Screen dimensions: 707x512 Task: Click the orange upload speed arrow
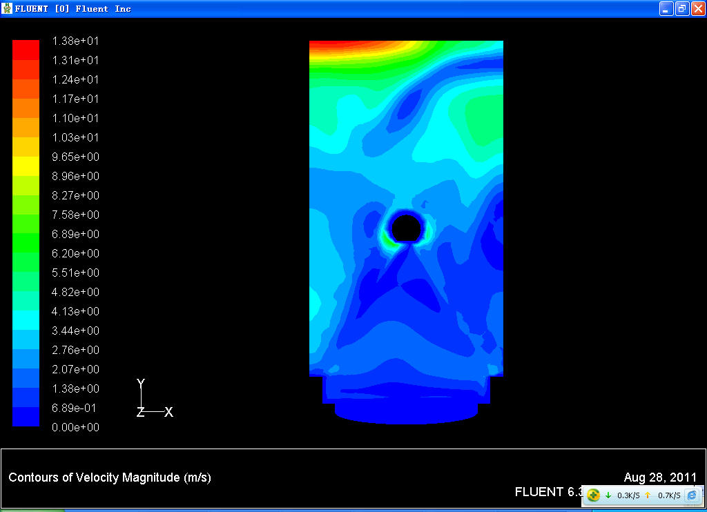pyautogui.click(x=648, y=495)
